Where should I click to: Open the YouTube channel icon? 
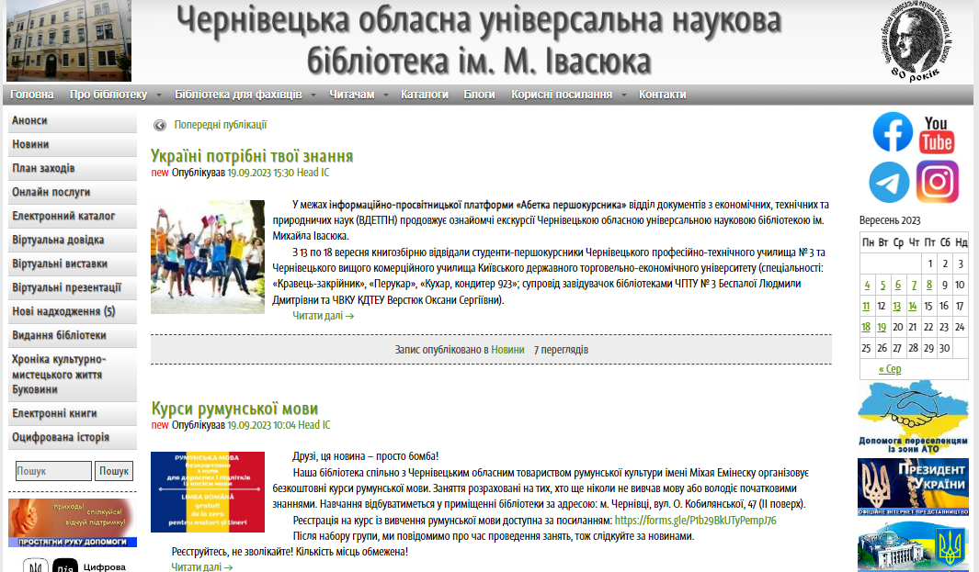(937, 134)
